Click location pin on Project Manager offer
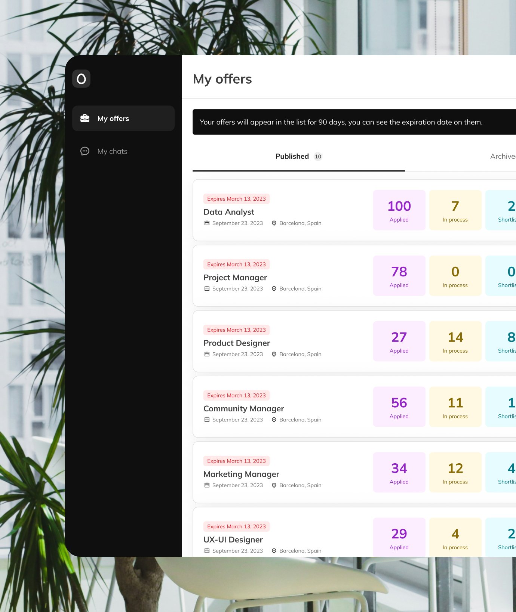The height and width of the screenshot is (612, 516). [274, 289]
